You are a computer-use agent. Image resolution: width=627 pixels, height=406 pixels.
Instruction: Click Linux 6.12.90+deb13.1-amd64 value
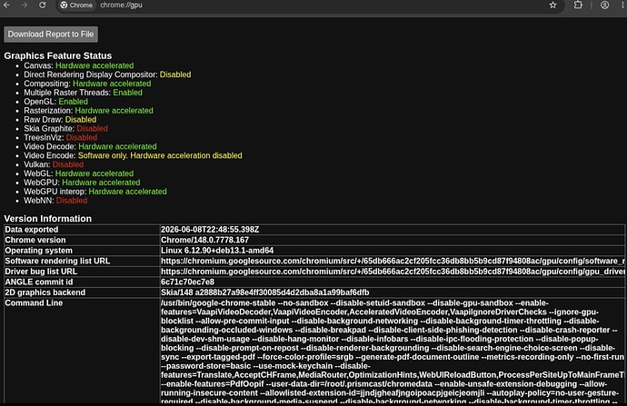point(217,251)
